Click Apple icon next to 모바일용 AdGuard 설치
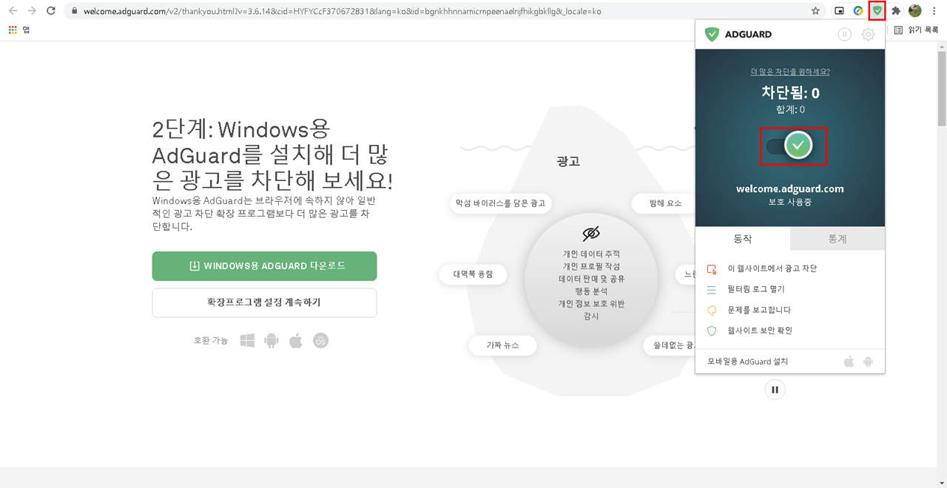Screen dimensions: 947x488 pos(849,362)
